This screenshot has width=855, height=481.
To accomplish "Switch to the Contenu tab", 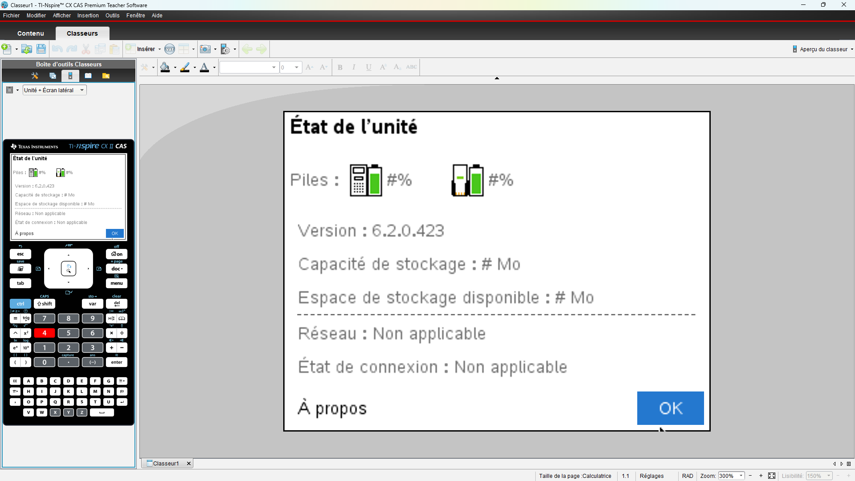I will 30,33.
